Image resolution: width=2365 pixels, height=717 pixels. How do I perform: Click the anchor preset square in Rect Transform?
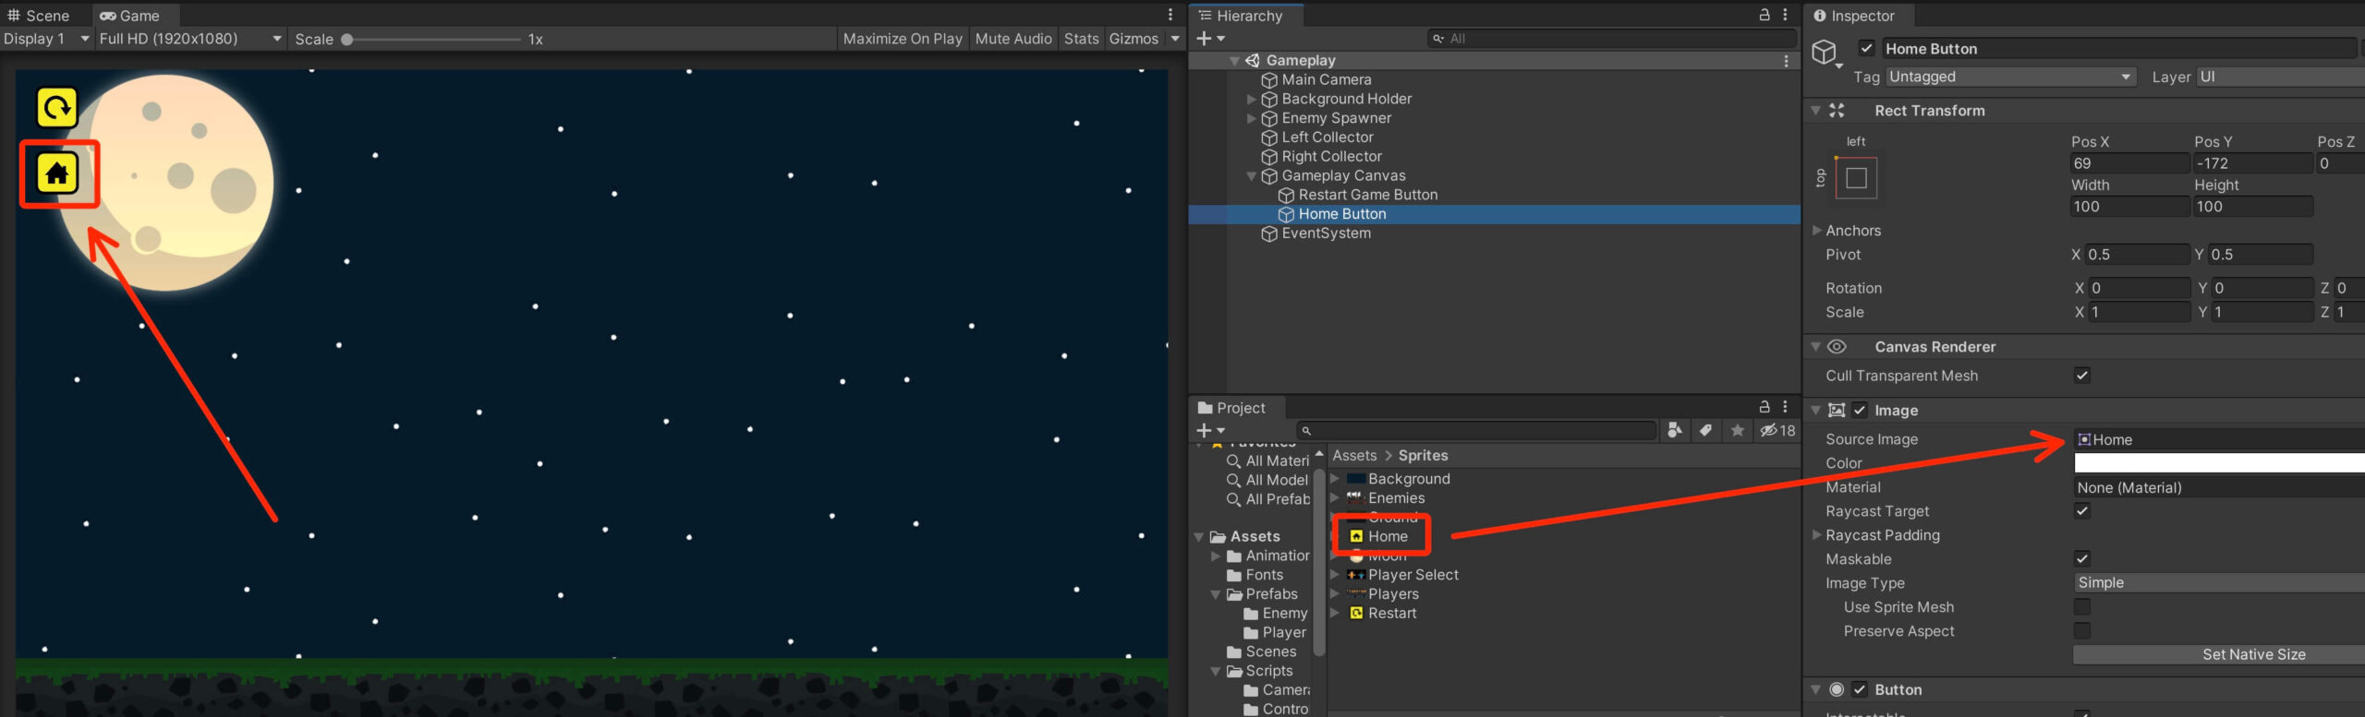pos(1856,178)
